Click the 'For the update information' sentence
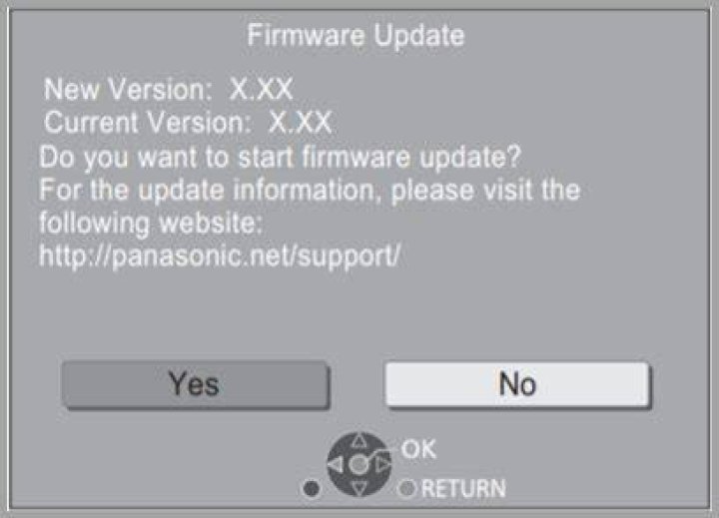 point(310,191)
